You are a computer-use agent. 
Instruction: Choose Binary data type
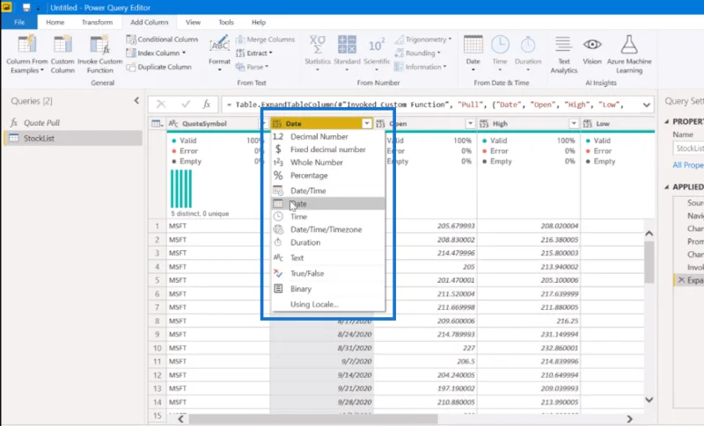pyautogui.click(x=327, y=289)
